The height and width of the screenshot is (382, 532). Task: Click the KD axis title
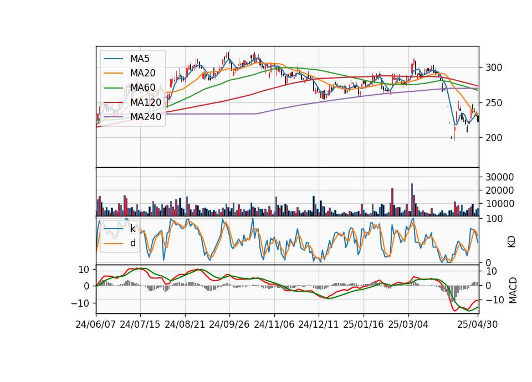pyautogui.click(x=511, y=242)
